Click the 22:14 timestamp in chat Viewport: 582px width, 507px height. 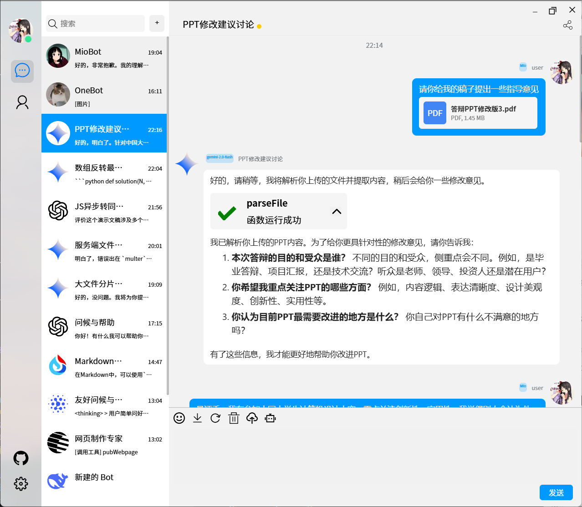click(374, 46)
